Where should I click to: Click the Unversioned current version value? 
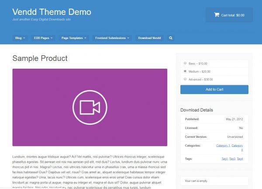pyautogui.click(x=235, y=137)
